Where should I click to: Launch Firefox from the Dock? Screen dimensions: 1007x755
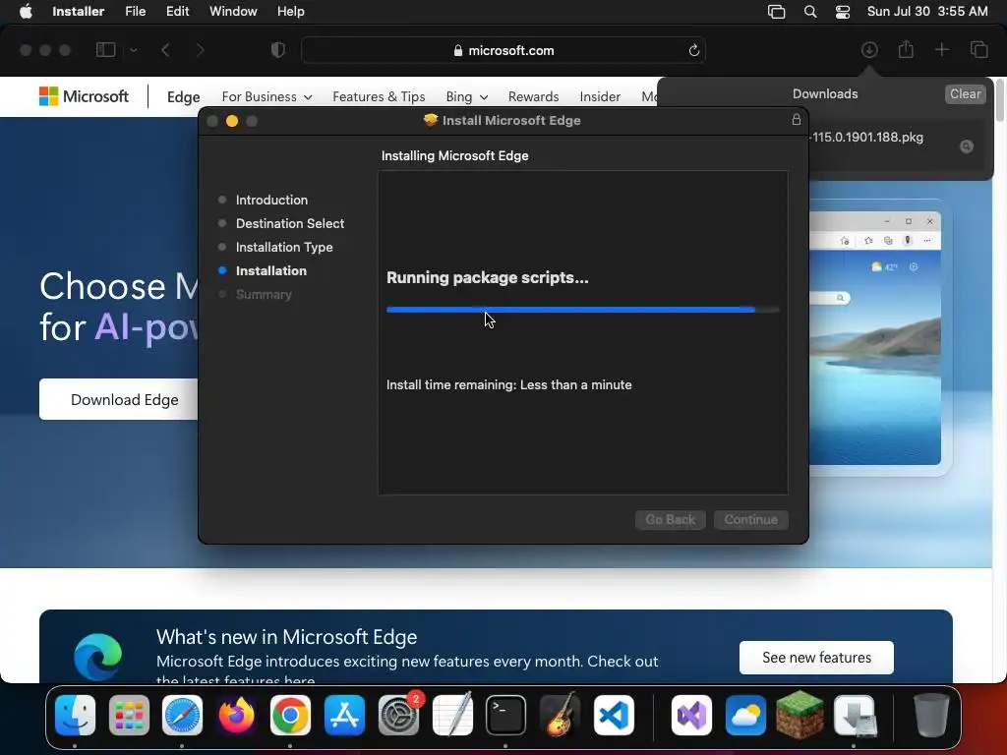pos(236,715)
